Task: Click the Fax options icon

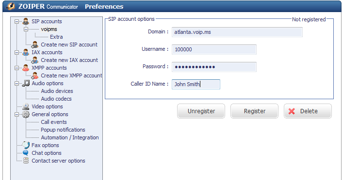Action: coord(26,145)
